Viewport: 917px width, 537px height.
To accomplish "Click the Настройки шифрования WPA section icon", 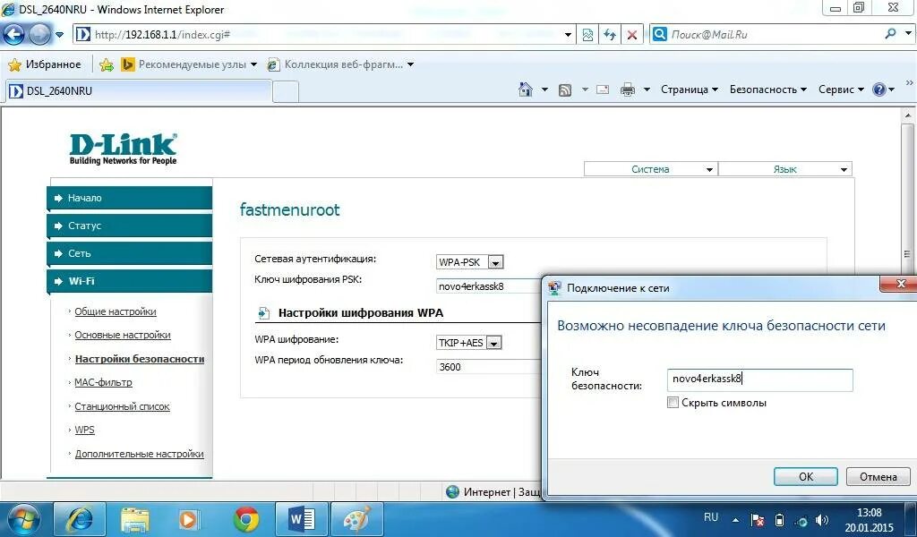I will pyautogui.click(x=264, y=313).
